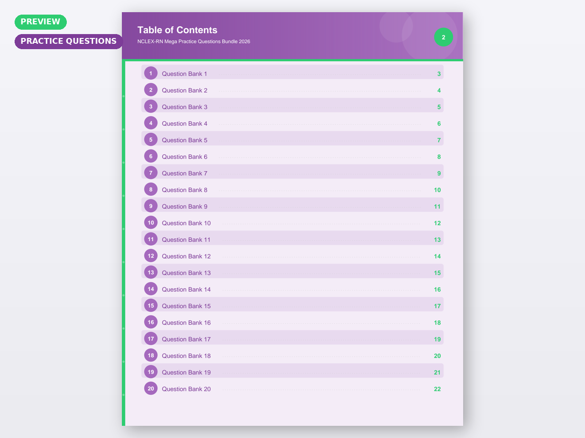
Task: Go to Question Bank 9 link
Action: coord(184,206)
